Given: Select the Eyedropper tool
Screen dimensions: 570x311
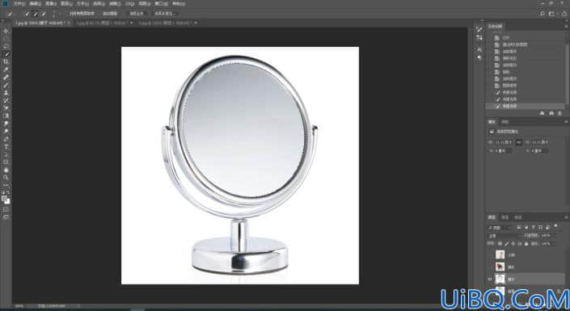Looking at the screenshot, I should 6,69.
